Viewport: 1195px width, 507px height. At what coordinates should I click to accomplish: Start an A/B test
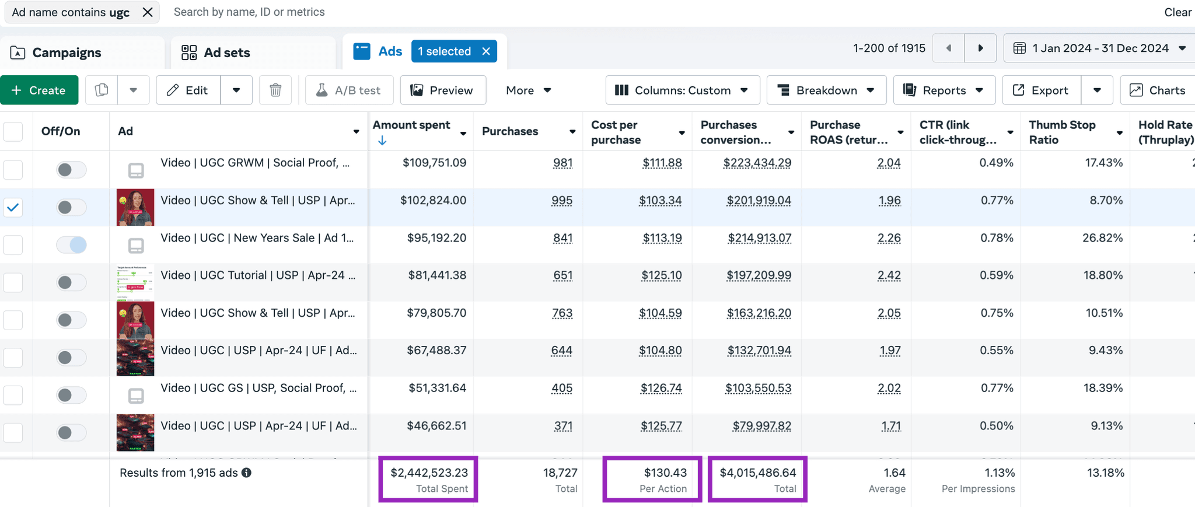(350, 90)
